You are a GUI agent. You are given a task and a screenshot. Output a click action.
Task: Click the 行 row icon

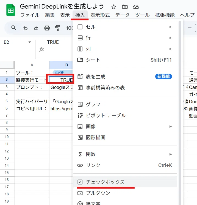pyautogui.click(x=80, y=38)
